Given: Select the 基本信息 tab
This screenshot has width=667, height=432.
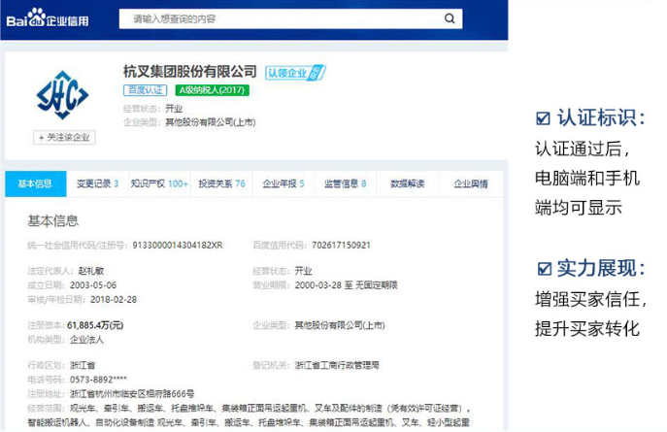Looking at the screenshot, I should 36,183.
